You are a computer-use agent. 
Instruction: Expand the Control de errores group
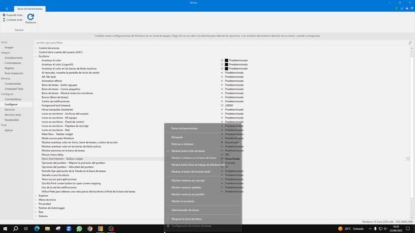click(x=36, y=48)
